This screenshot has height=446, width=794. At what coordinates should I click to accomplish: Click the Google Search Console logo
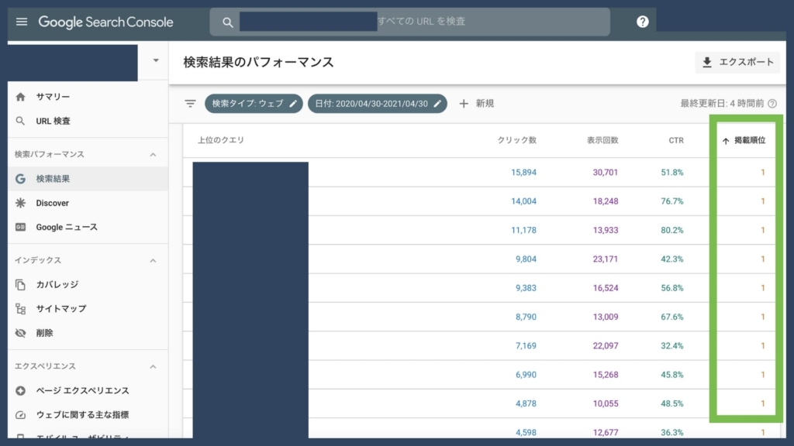pos(105,22)
